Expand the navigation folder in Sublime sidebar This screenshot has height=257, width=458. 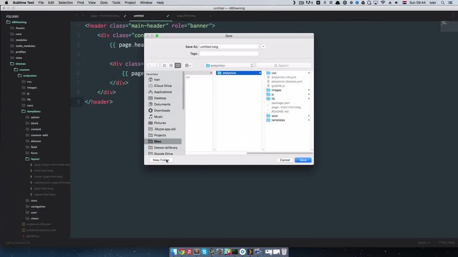click(x=38, y=207)
